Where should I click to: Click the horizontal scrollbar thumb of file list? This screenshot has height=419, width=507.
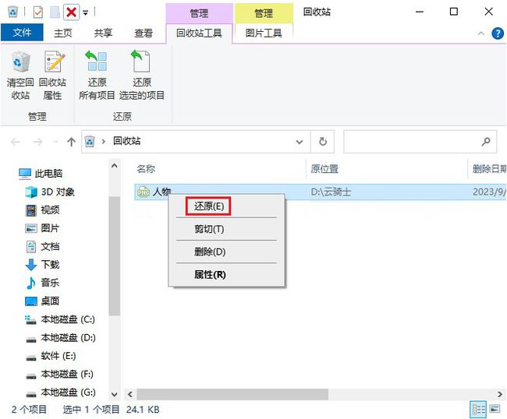pyautogui.click(x=232, y=394)
